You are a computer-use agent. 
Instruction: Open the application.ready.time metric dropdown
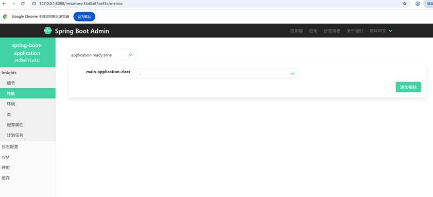pyautogui.click(x=102, y=55)
